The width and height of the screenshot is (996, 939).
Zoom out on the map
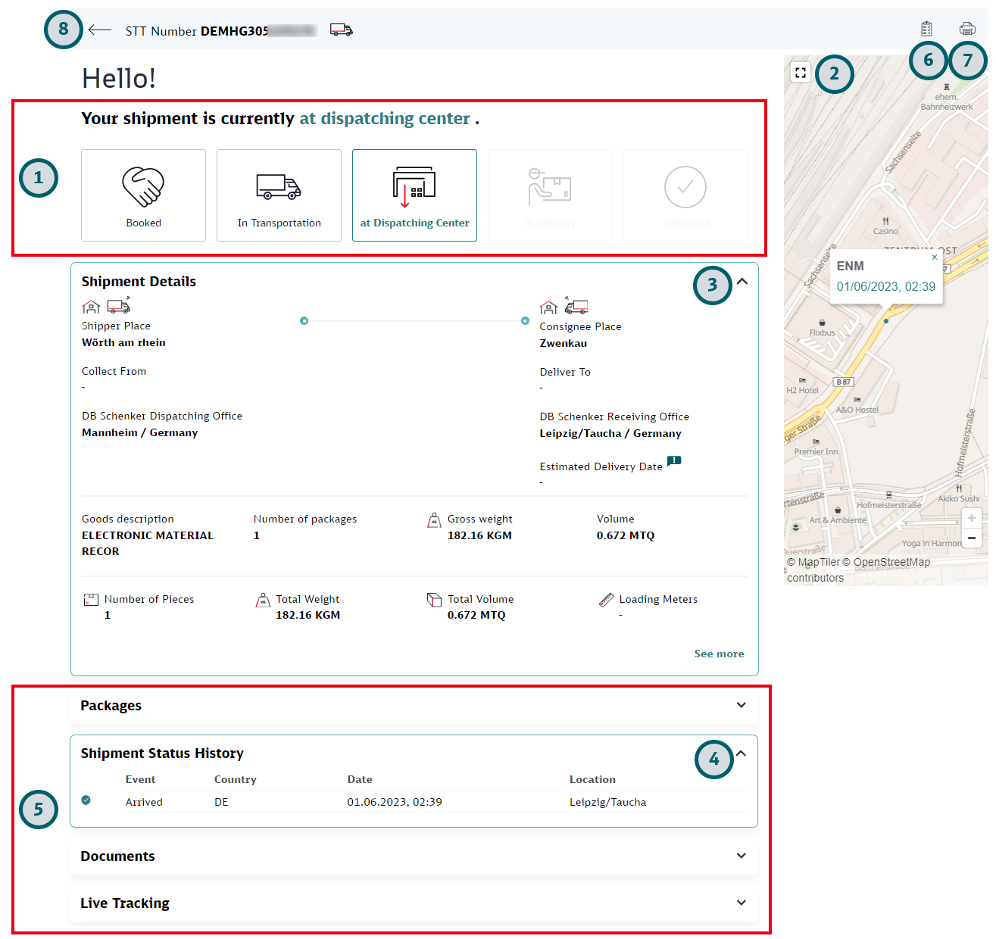(971, 538)
